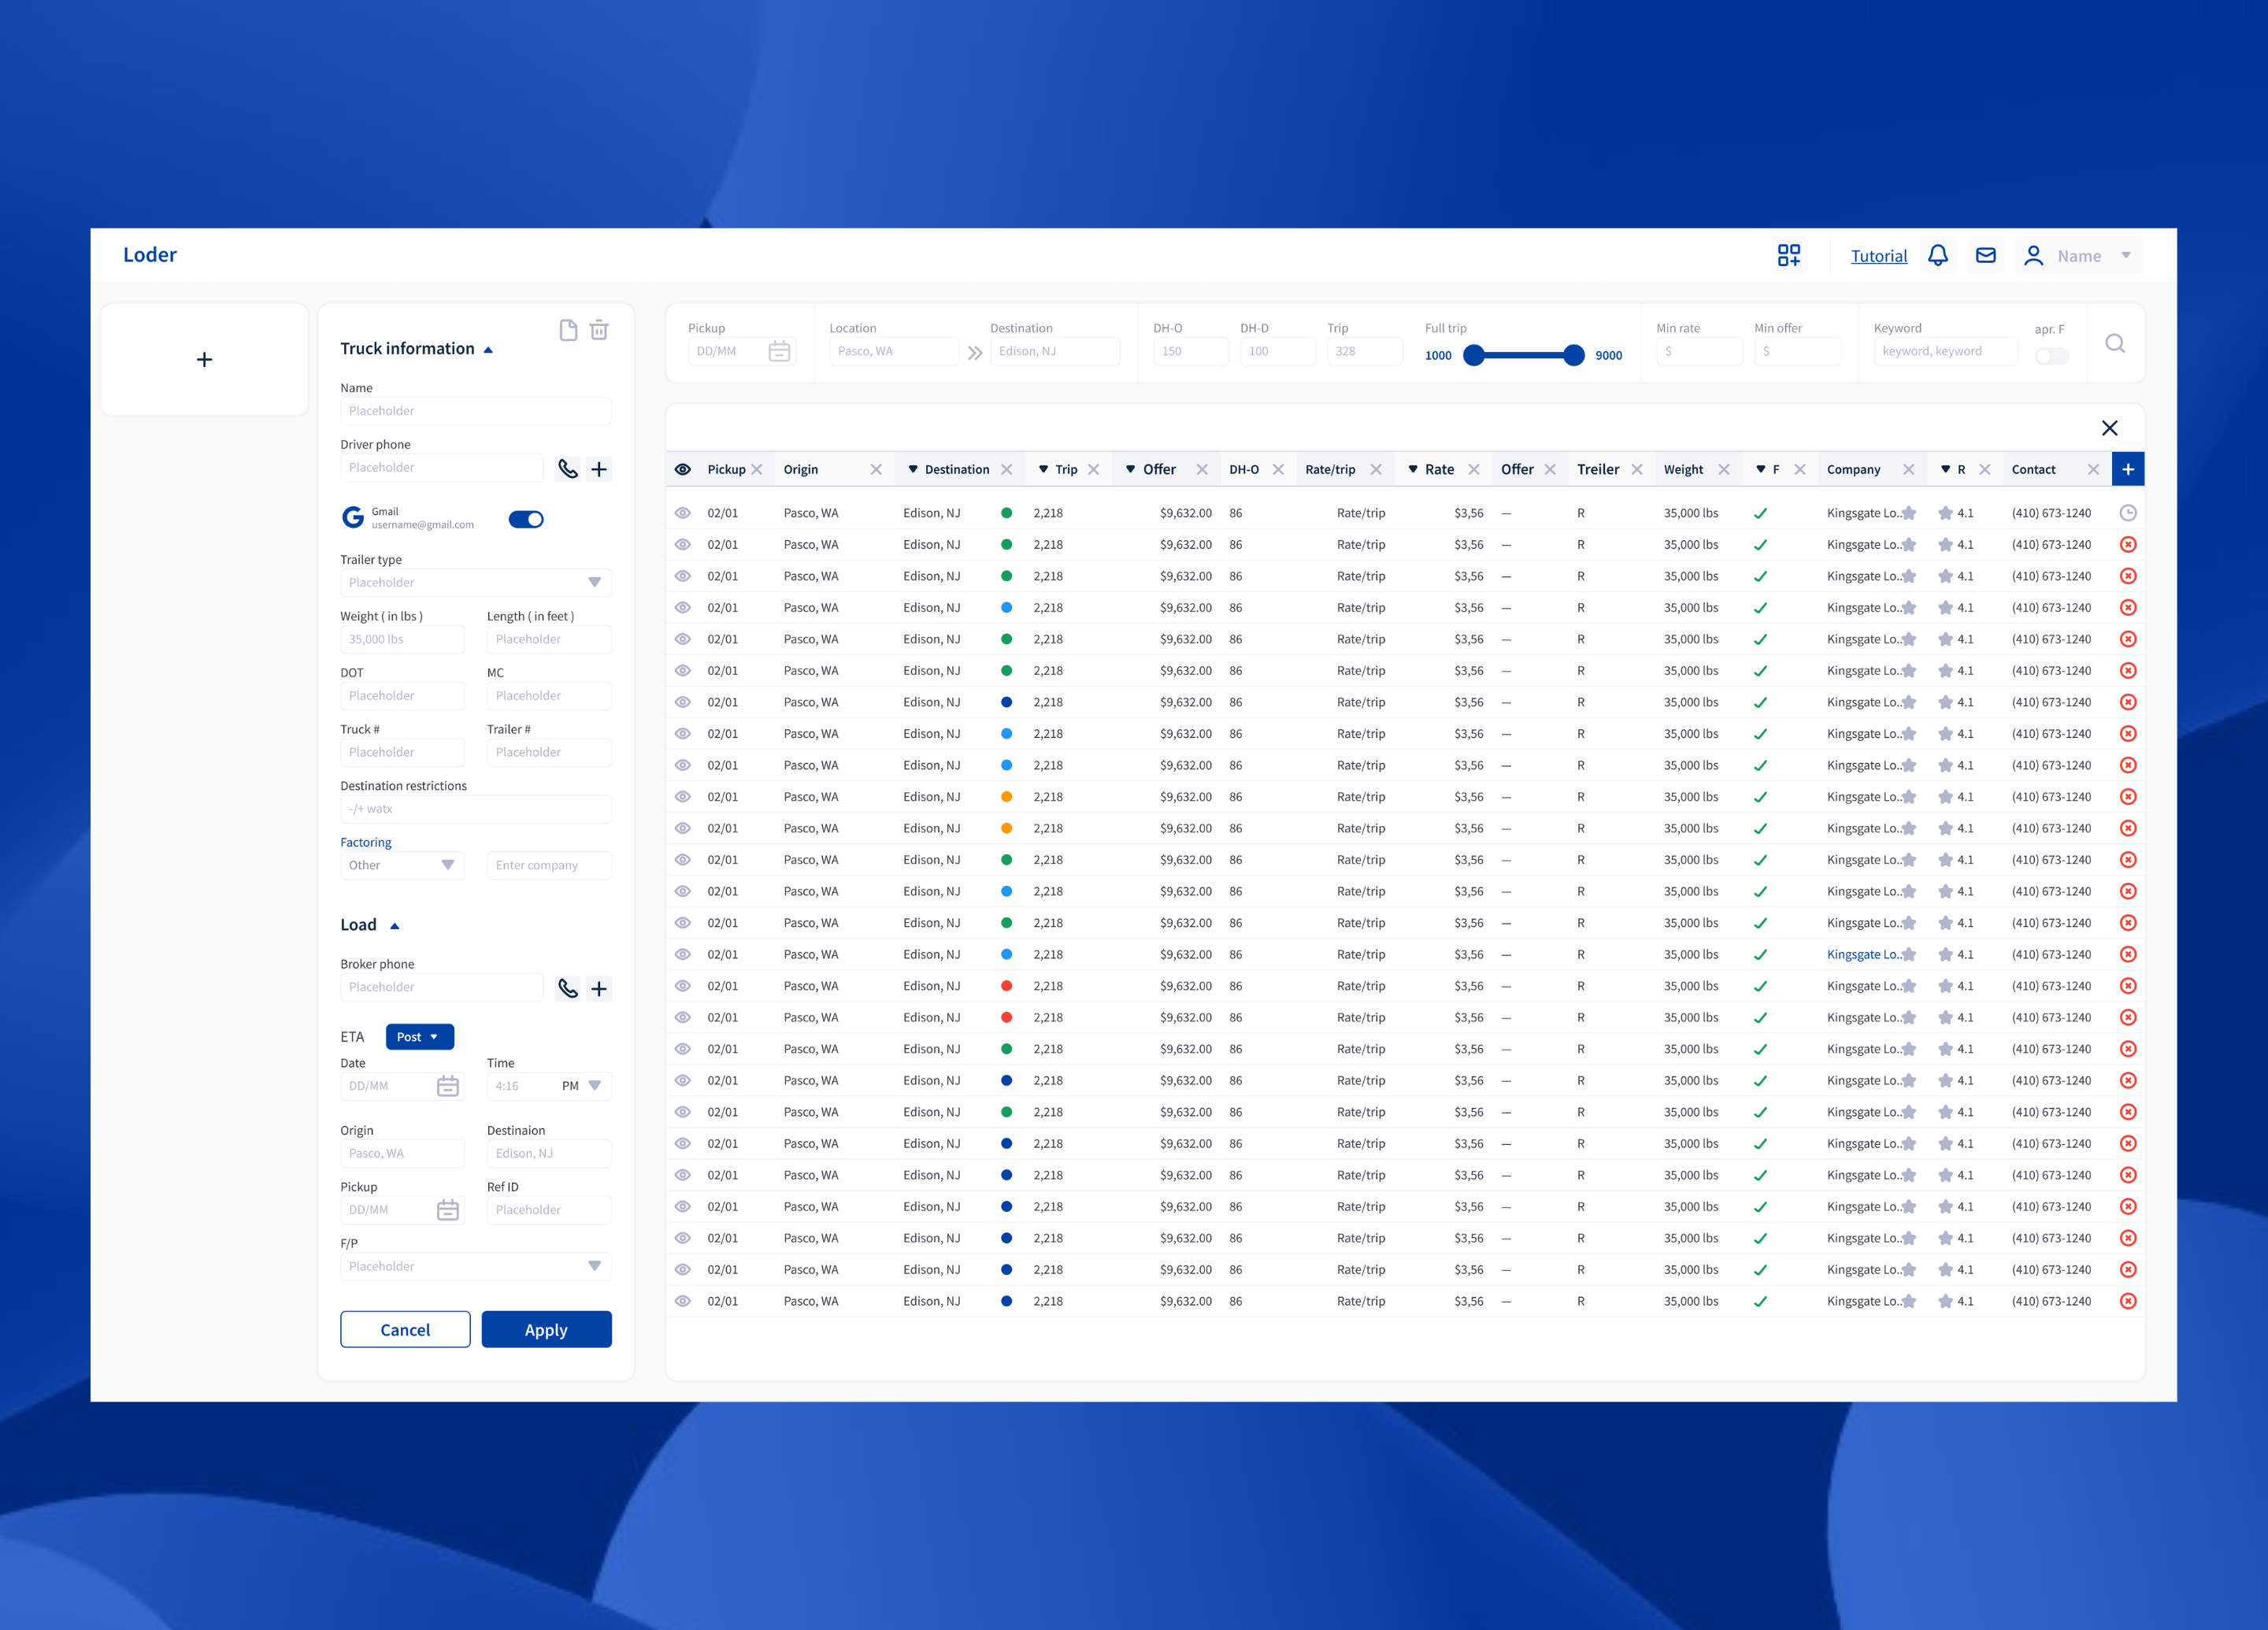Toggle the Gmail account switch
The image size is (2268, 1630).
526,519
